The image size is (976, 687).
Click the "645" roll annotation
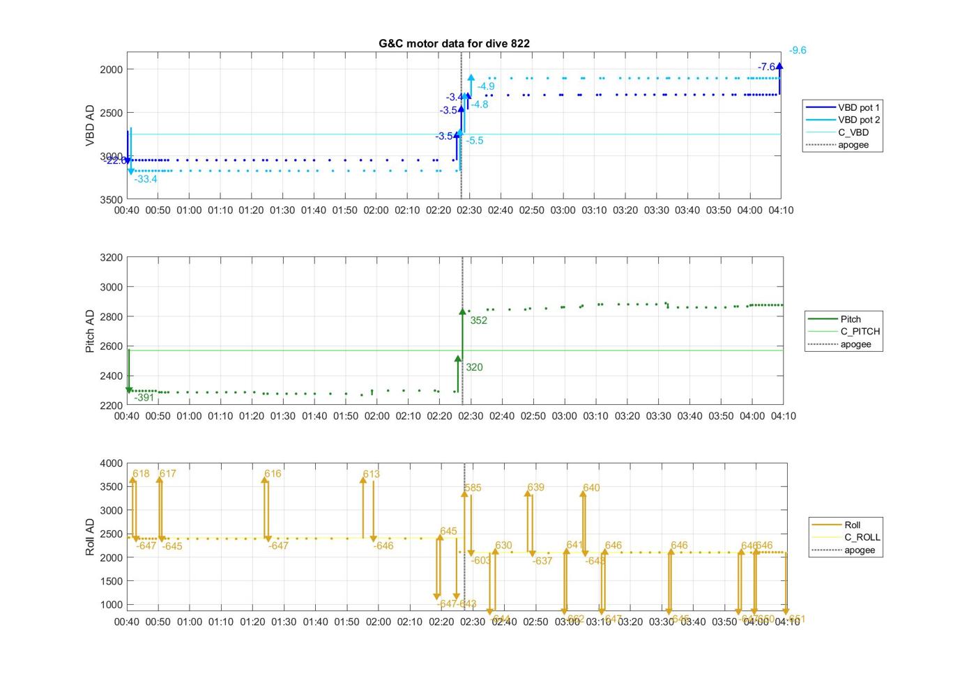448,531
